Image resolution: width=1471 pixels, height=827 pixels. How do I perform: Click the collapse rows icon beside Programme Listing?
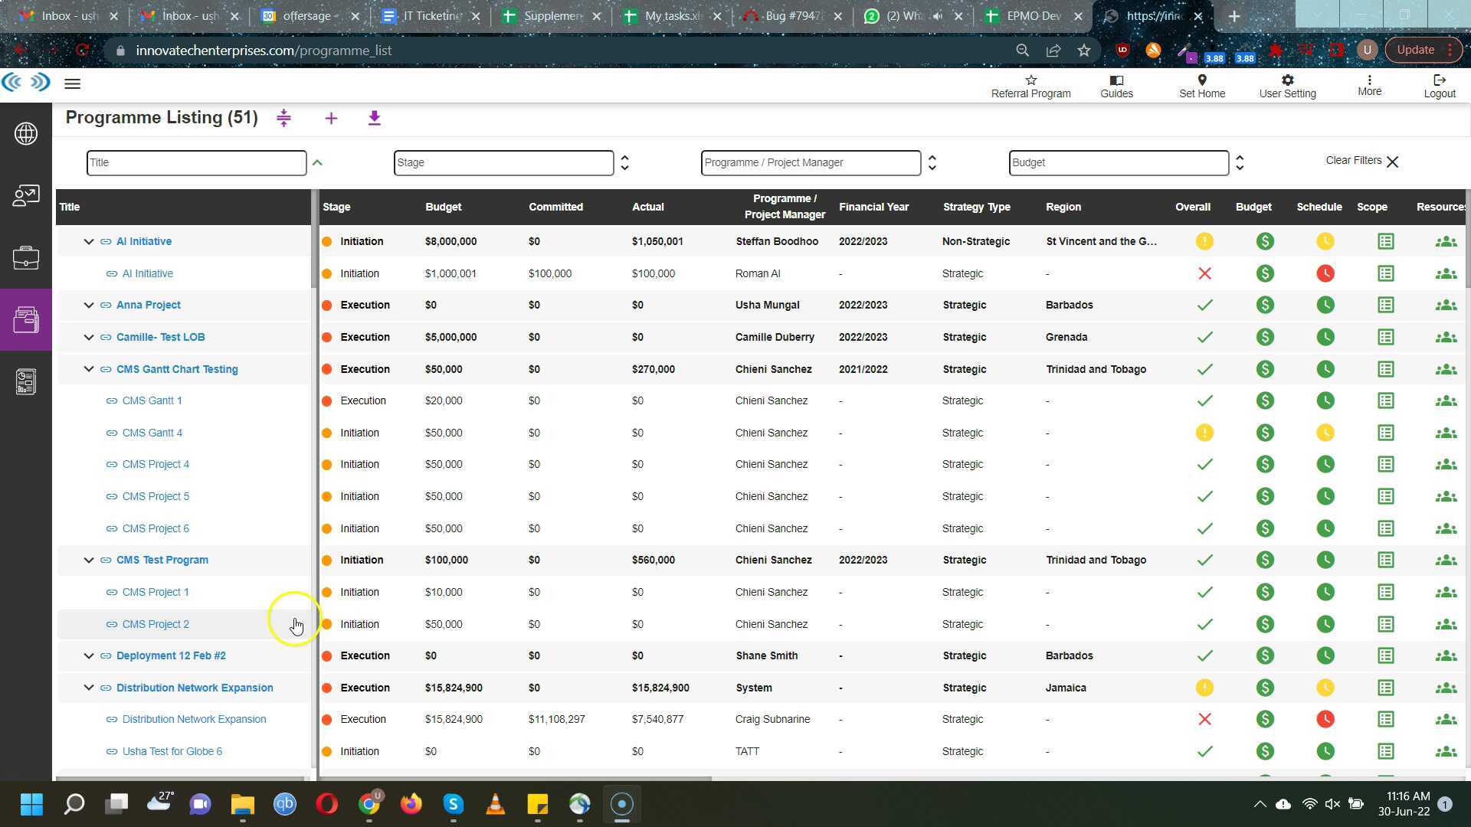[283, 118]
